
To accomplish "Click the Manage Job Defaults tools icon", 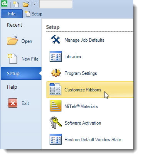I will [x=56, y=40].
